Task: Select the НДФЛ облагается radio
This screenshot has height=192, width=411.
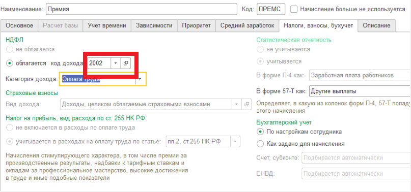Action: click(10, 63)
